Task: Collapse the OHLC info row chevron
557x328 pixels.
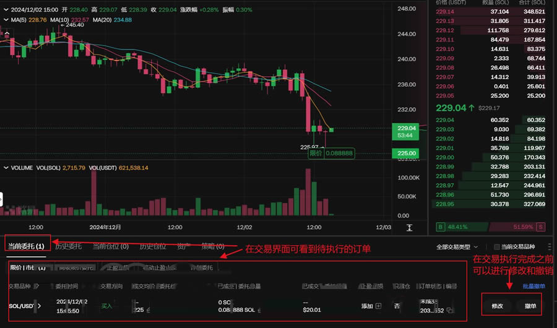Action: click(6, 10)
